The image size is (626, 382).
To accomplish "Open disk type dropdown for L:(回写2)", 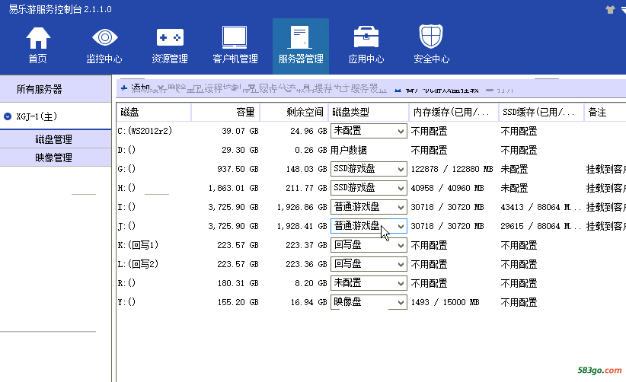I will 369,264.
